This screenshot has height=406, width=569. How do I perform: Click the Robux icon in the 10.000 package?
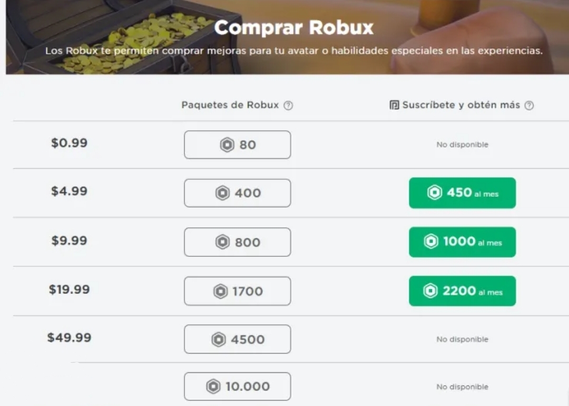click(x=213, y=387)
